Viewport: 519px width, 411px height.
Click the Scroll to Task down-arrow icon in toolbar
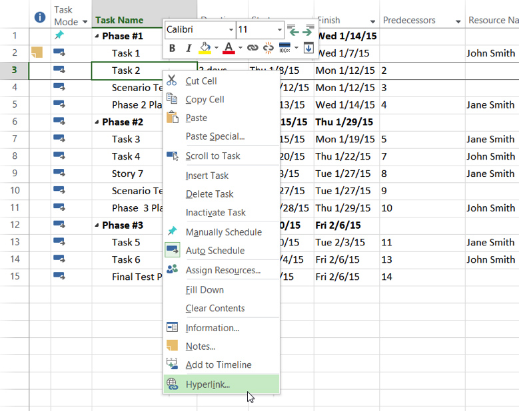coord(308,48)
